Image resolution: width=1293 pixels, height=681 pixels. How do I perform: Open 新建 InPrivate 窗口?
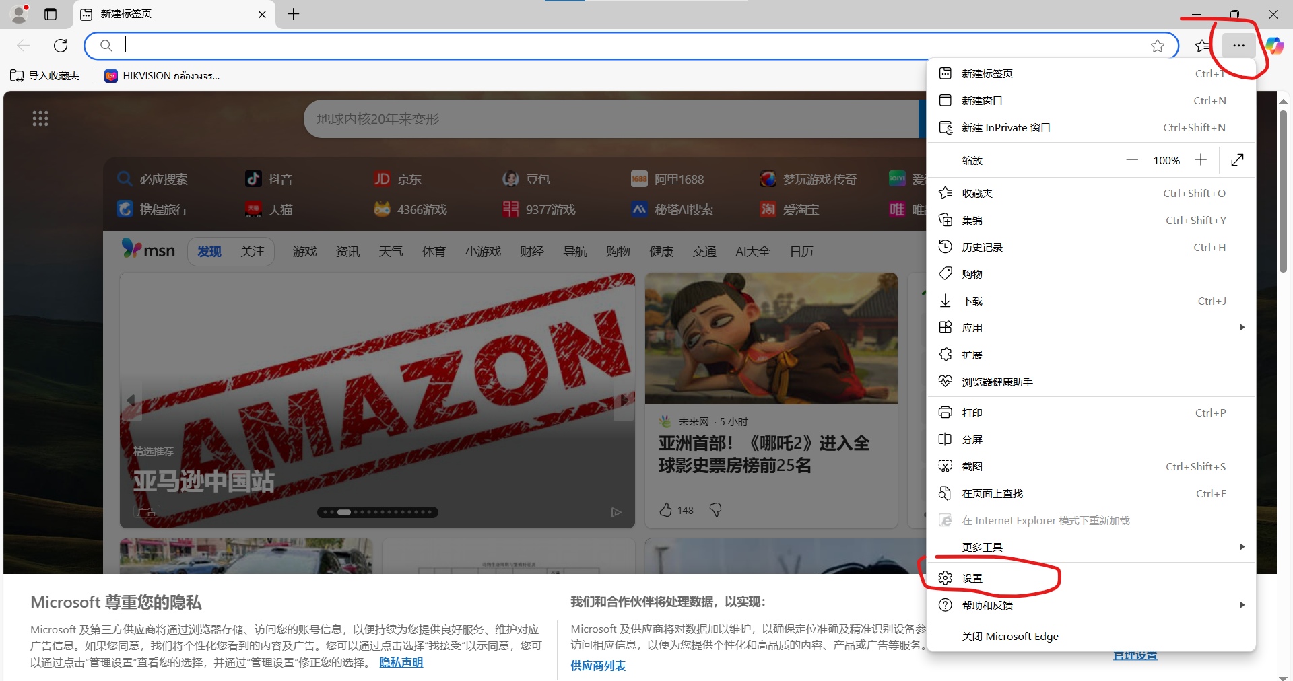pyautogui.click(x=1091, y=127)
